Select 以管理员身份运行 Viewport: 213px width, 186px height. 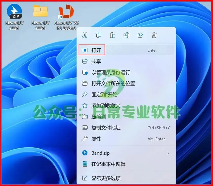pyautogui.click(x=126, y=72)
